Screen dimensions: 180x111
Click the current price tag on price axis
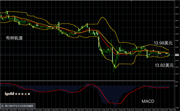pyautogui.click(x=177, y=55)
